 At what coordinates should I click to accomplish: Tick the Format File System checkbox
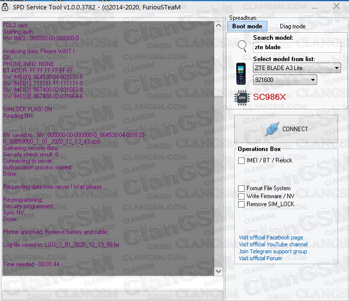(241, 188)
